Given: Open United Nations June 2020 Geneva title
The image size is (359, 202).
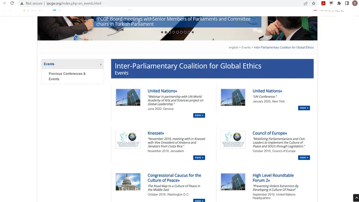Looking at the screenshot, I should point(162,91).
